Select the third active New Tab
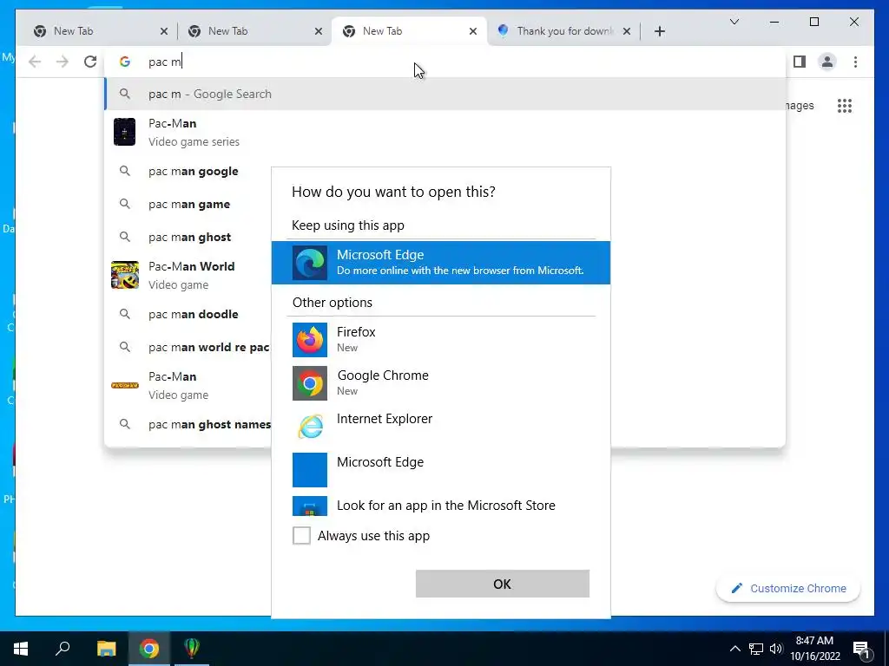889x666 pixels. [x=408, y=31]
